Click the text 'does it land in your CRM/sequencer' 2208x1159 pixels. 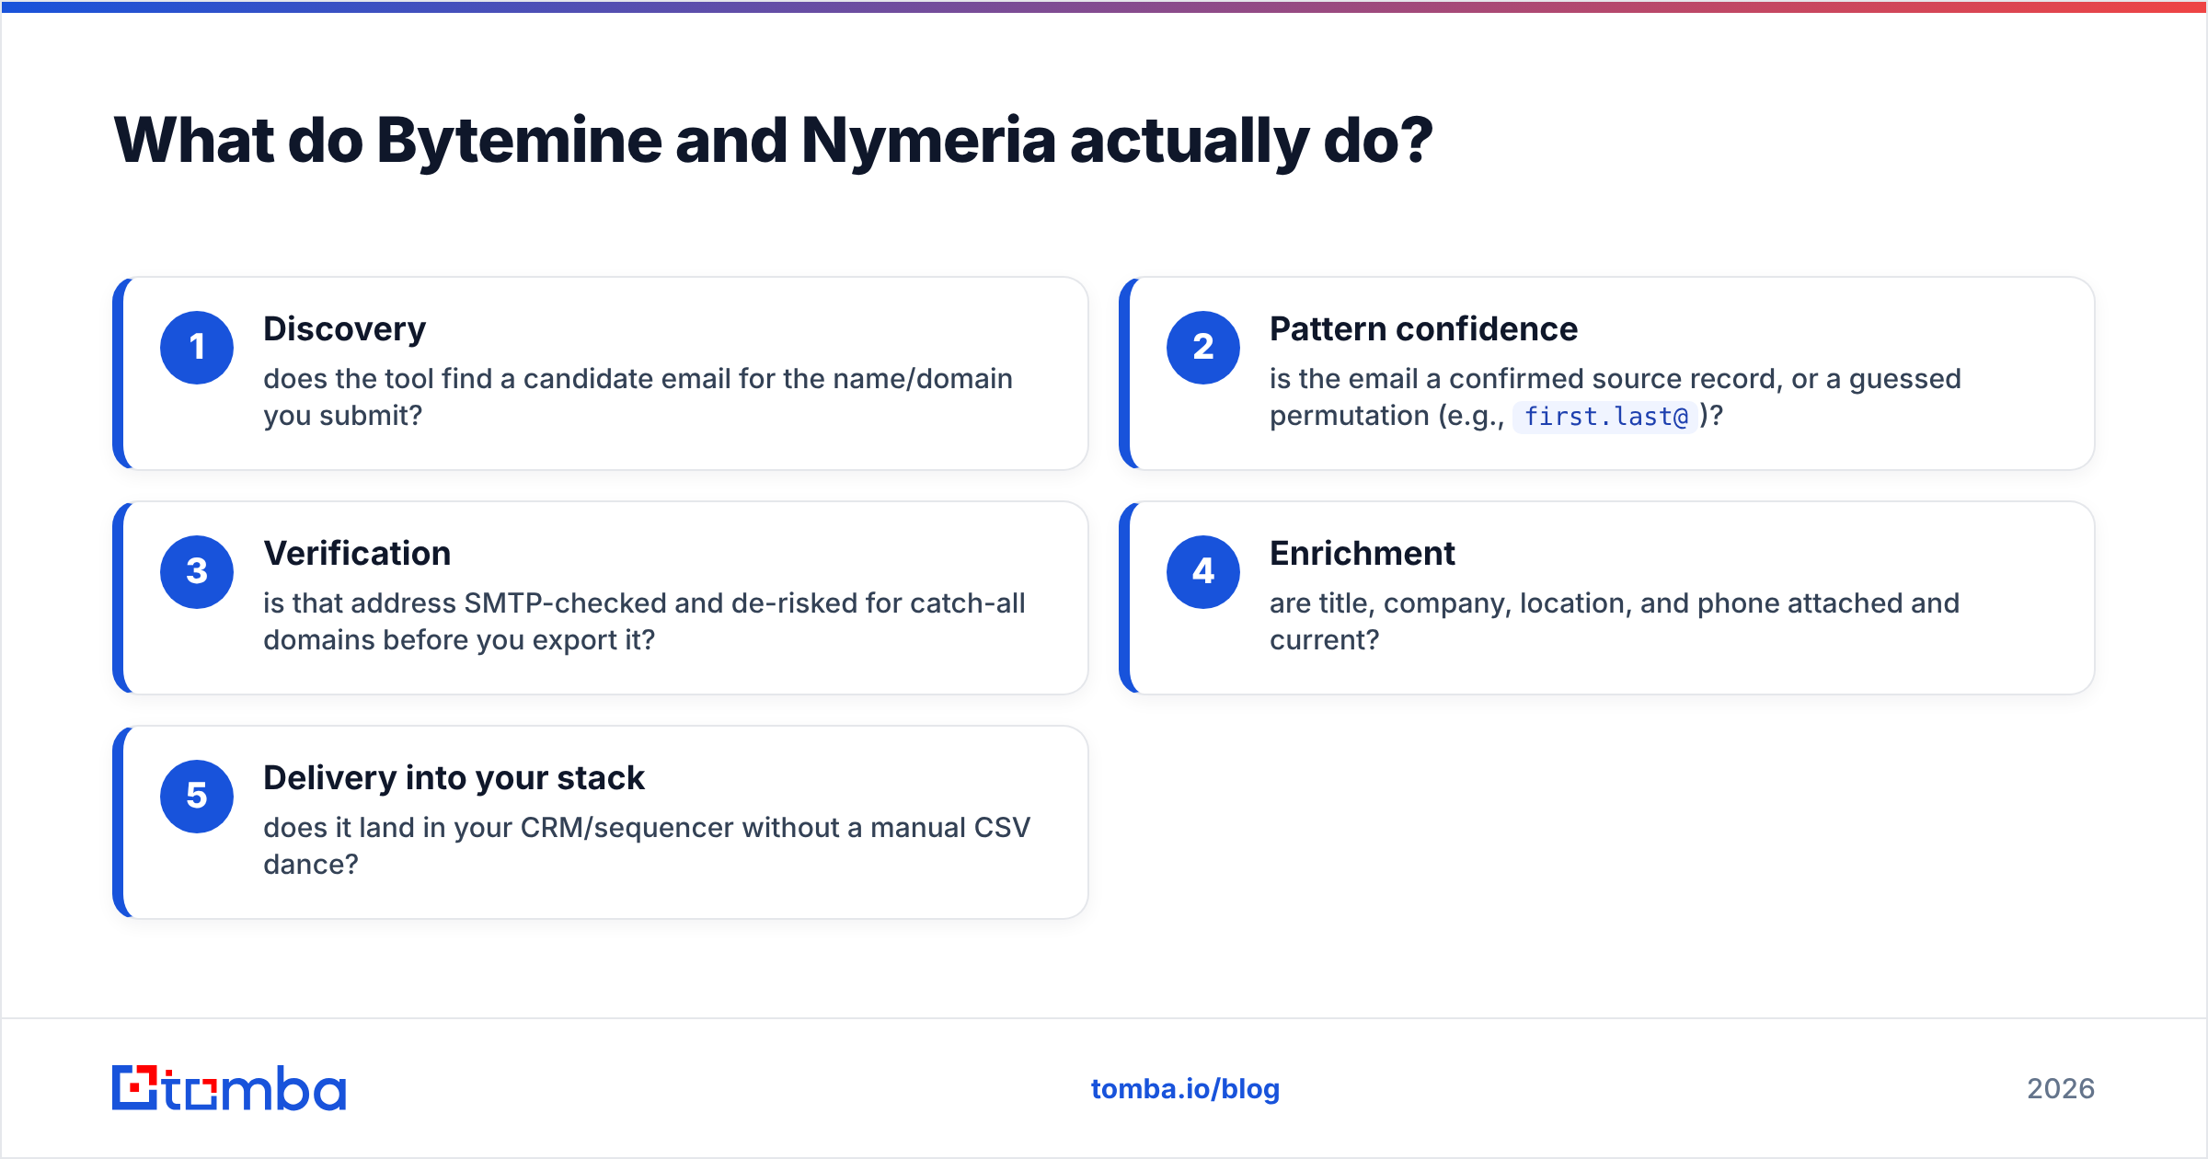[x=499, y=828]
